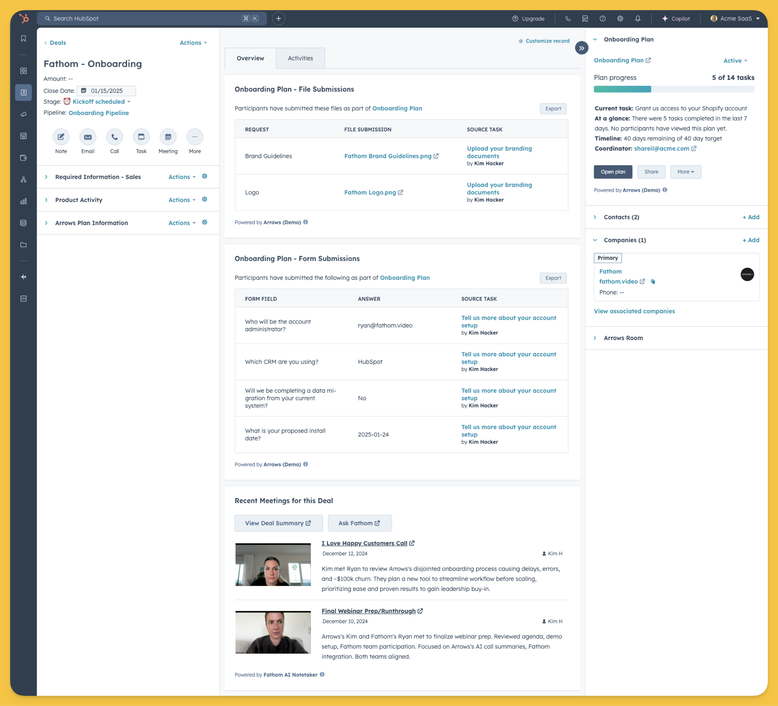Create a Task for the deal
Screen dimensions: 778x706
point(141,137)
